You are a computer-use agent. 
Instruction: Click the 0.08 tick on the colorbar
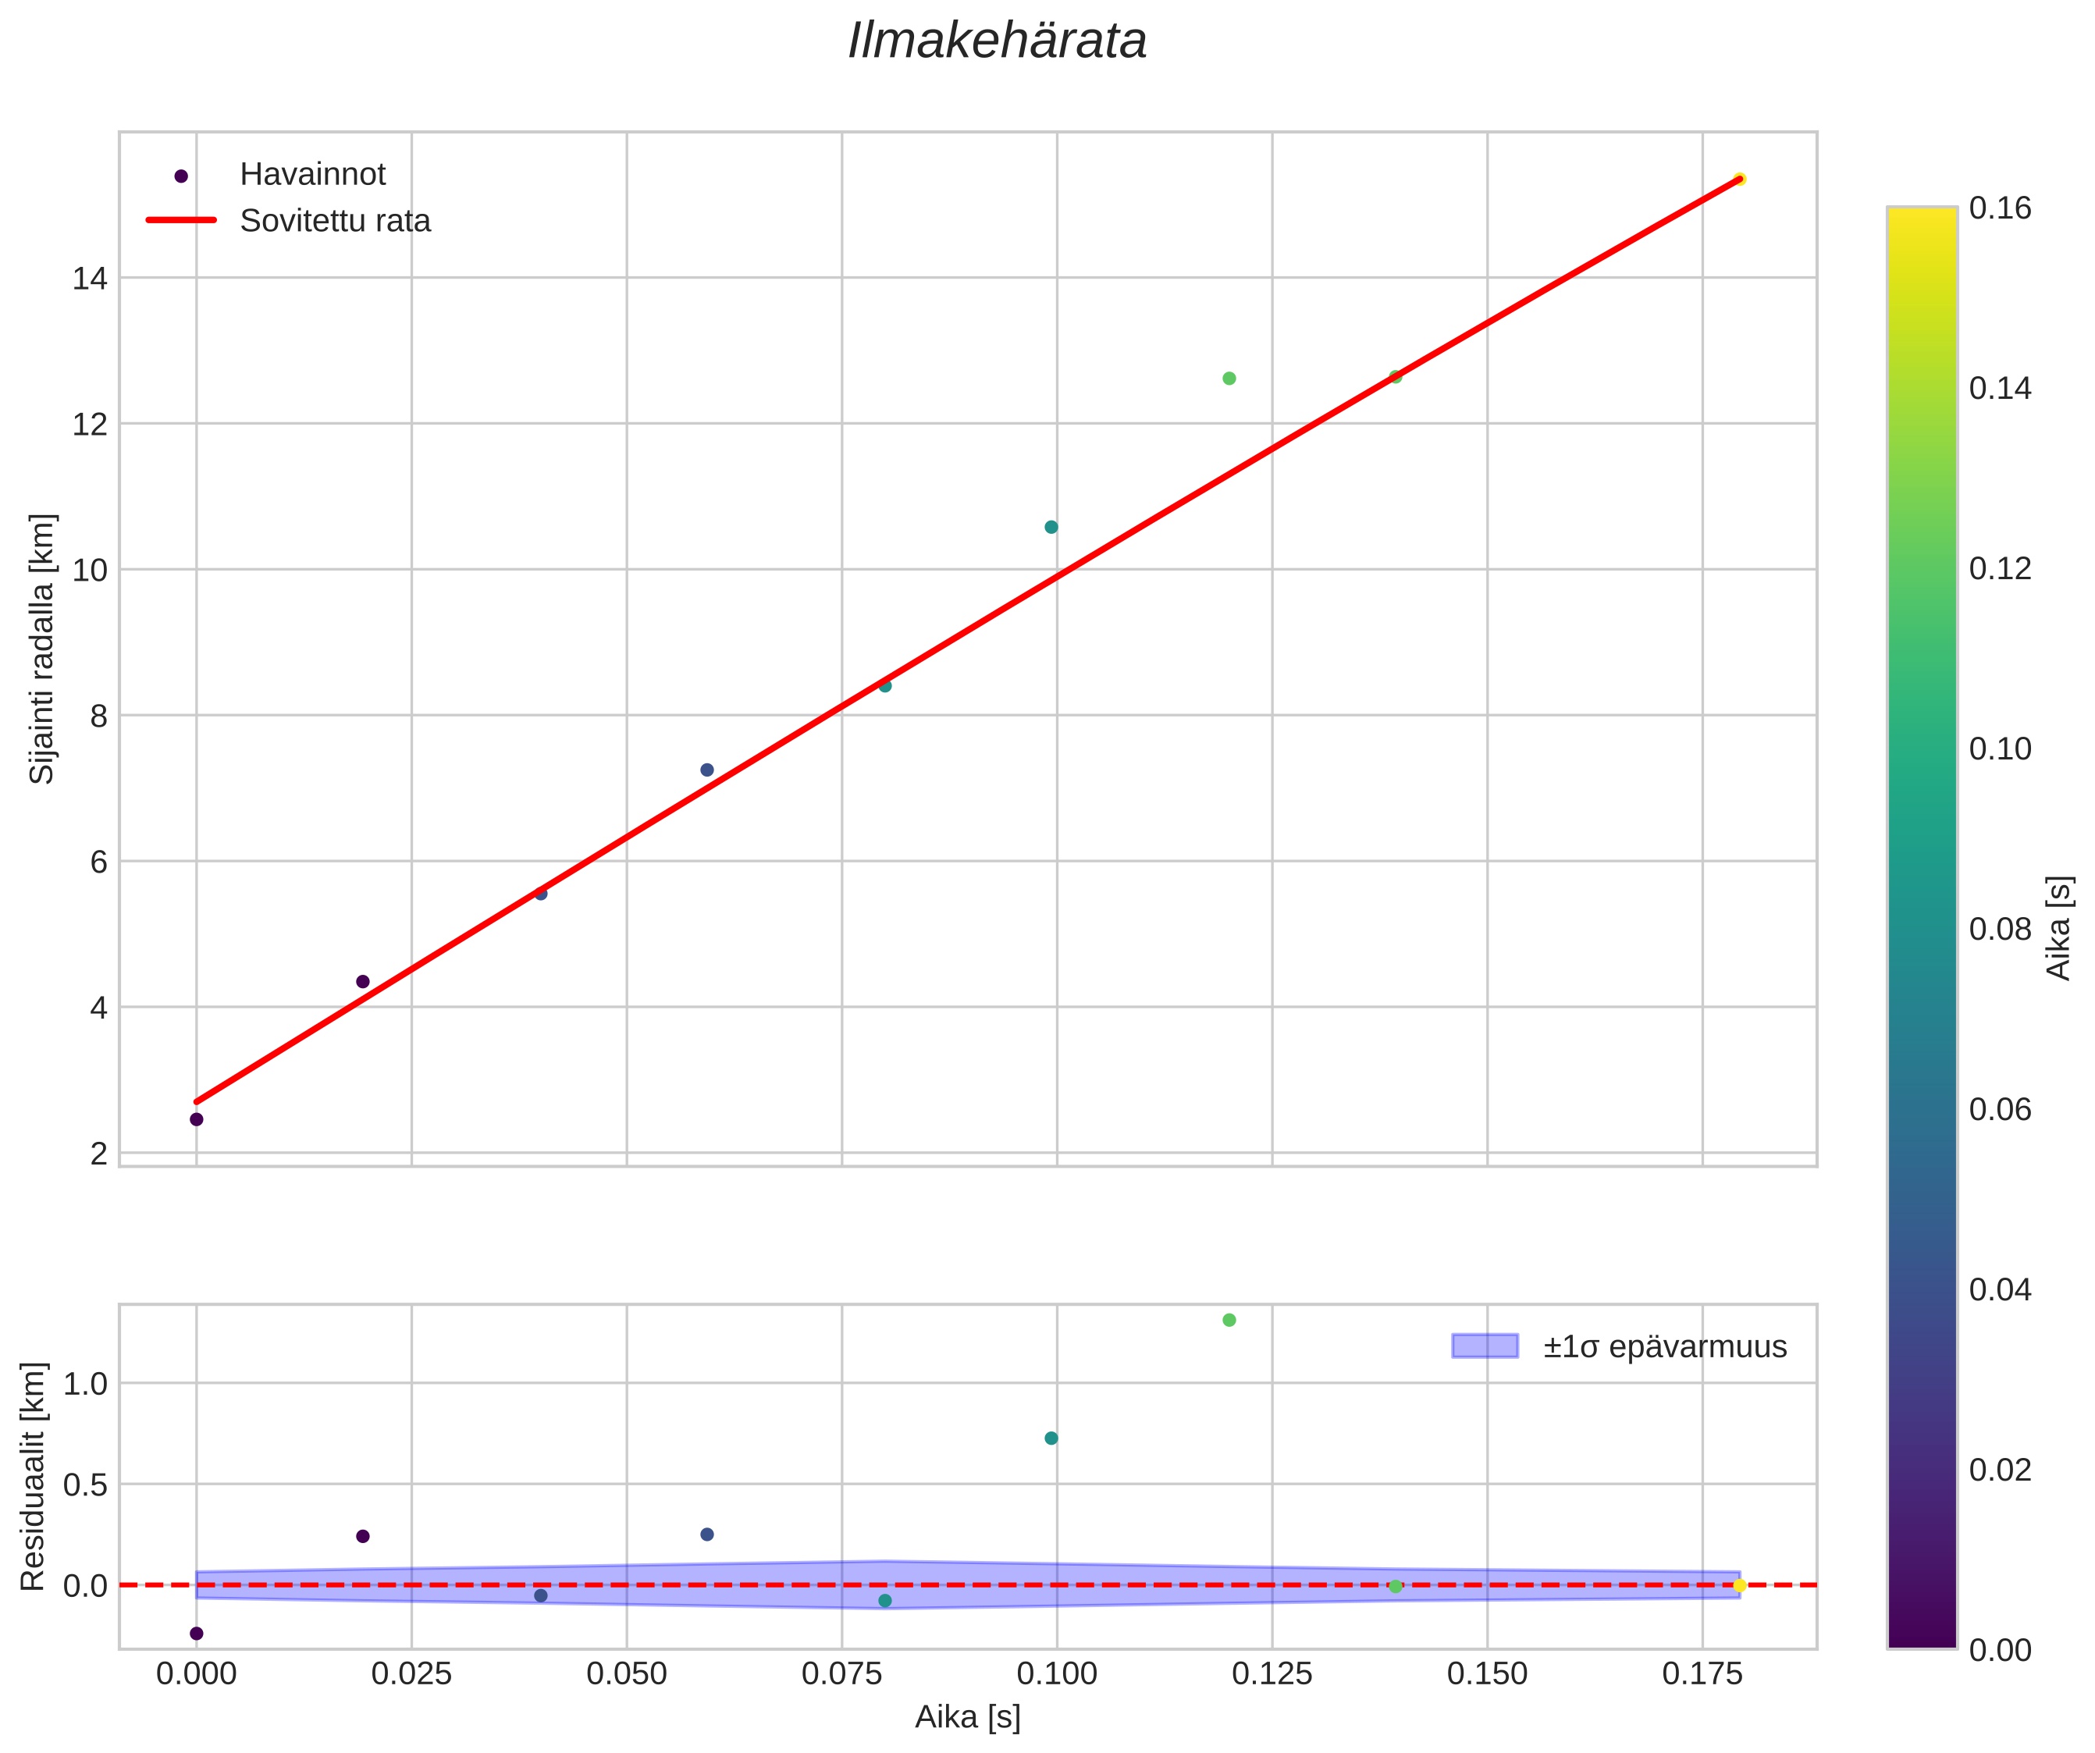1999,929
